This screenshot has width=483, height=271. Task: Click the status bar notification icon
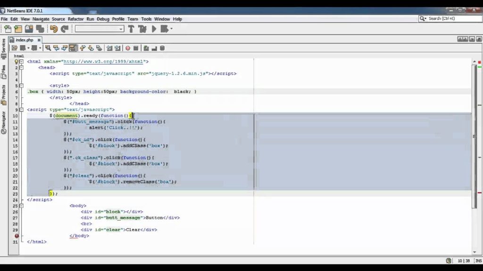tap(449, 261)
